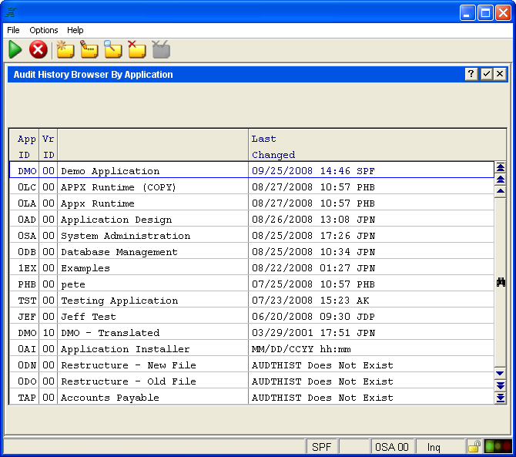The image size is (516, 457).
Task: Select the Accounts Payable row
Action: click(x=252, y=396)
